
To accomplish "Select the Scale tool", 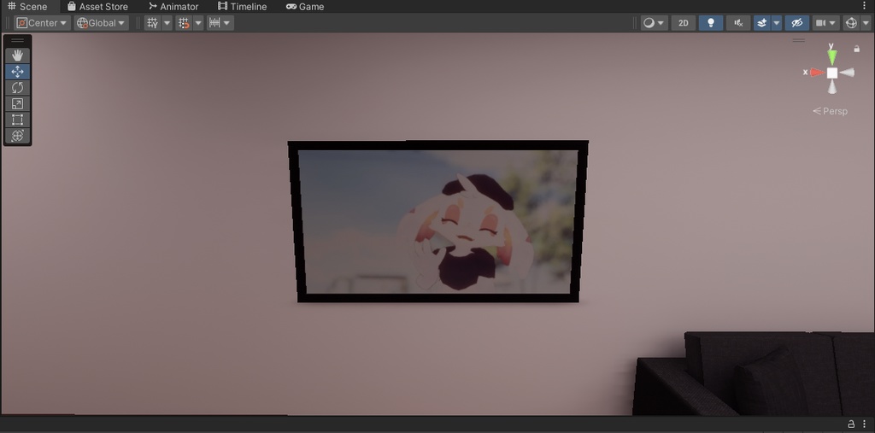I will click(17, 104).
